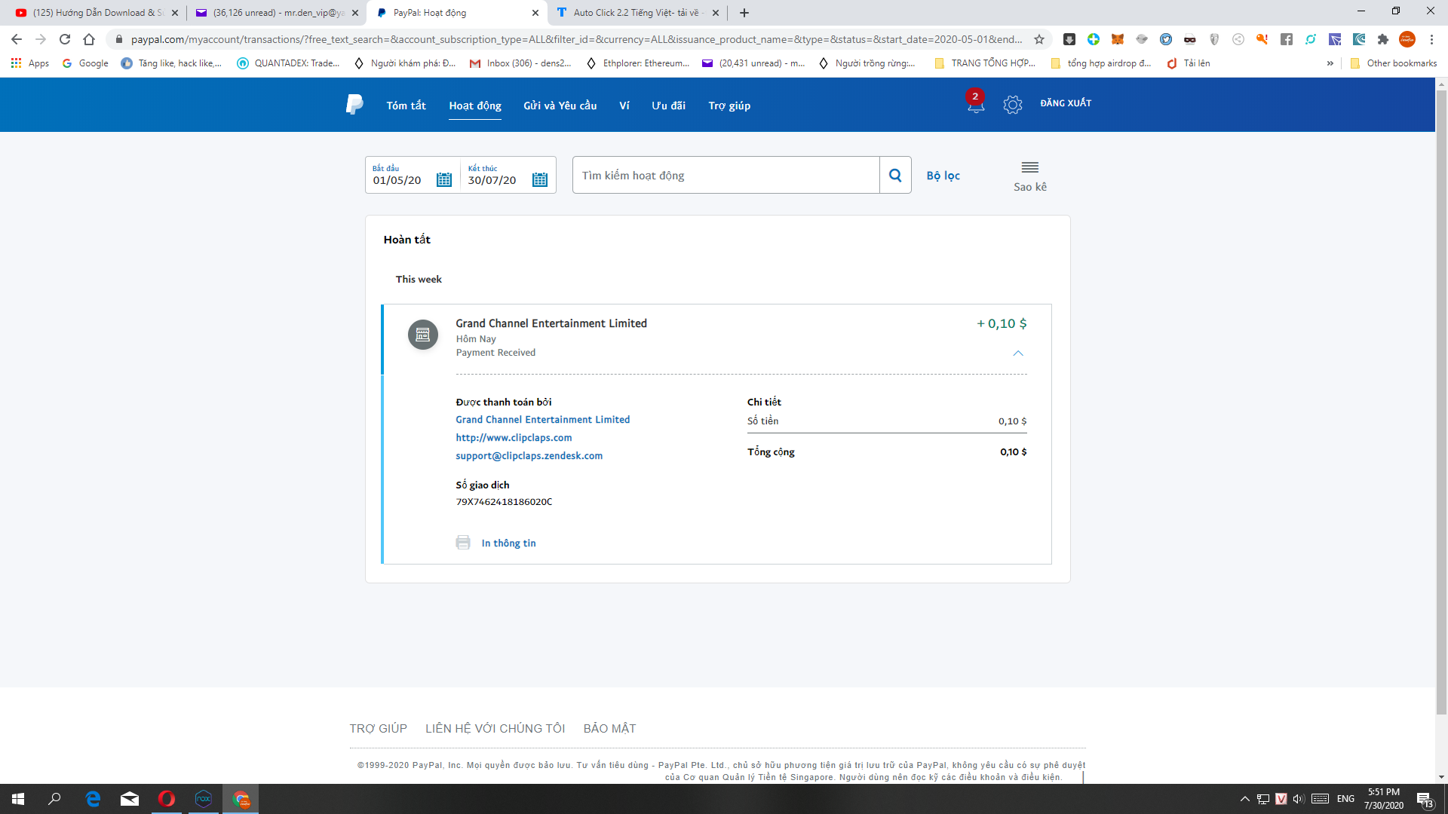Collapse the Grand Channel transaction details
The width and height of the screenshot is (1448, 814).
(1018, 353)
